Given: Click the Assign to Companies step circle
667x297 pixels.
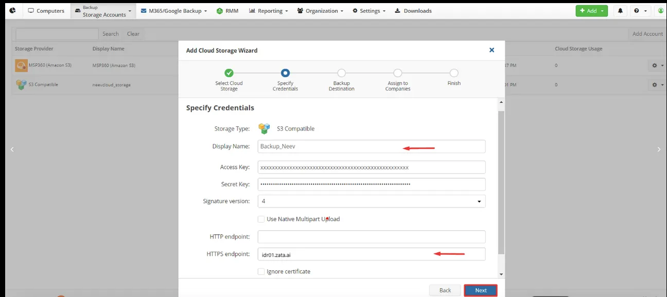Looking at the screenshot, I should (398, 73).
